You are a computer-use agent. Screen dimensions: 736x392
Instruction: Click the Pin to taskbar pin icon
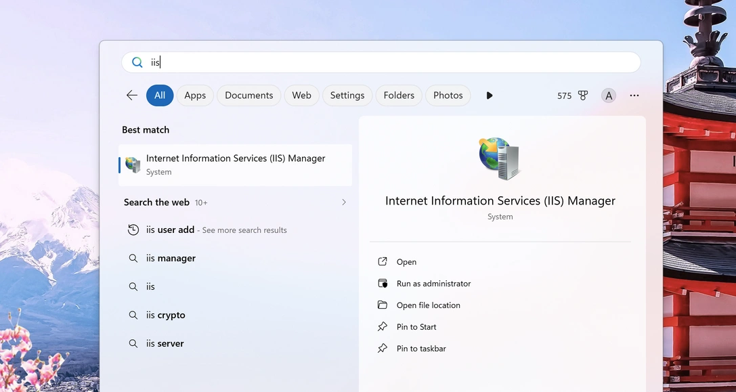coord(383,348)
